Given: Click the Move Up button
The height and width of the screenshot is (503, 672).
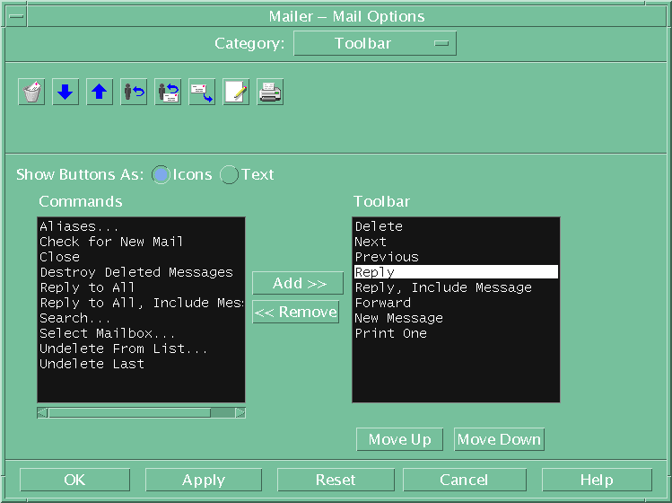Looking at the screenshot, I should 399,439.
